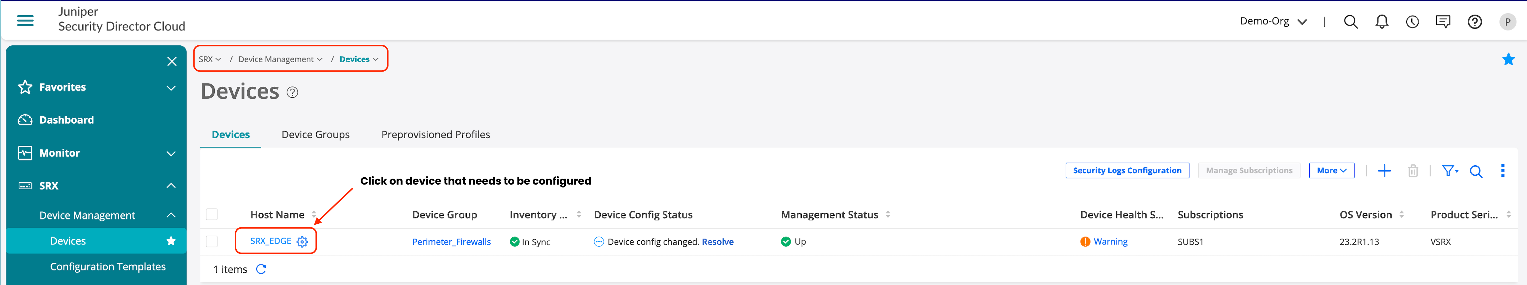Click the add device plus icon
Image resolution: width=1527 pixels, height=285 pixels.
[x=1384, y=171]
